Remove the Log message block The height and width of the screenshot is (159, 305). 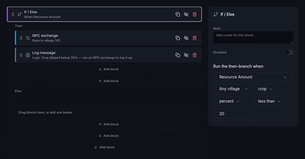coord(195,55)
